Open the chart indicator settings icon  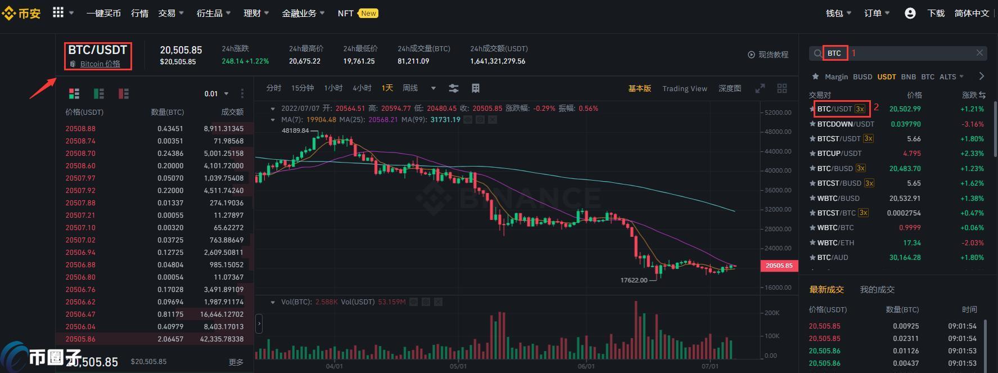454,88
